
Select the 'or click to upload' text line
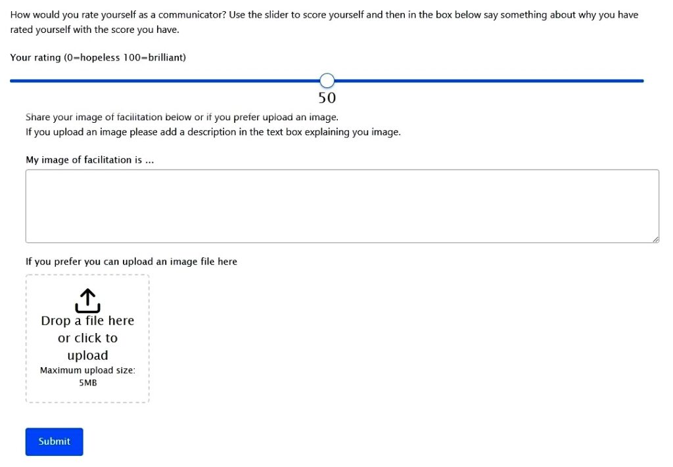click(87, 347)
